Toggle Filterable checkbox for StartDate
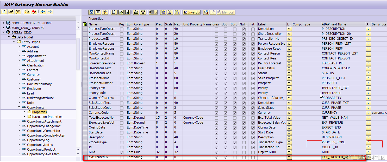This screenshot has height=162, width=387. click(x=253, y=132)
